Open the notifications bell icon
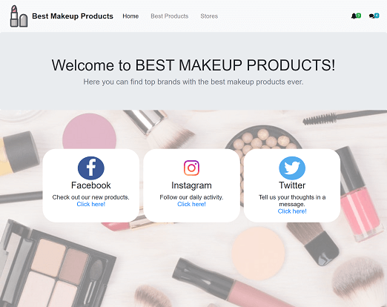This screenshot has width=387, height=307. (354, 16)
